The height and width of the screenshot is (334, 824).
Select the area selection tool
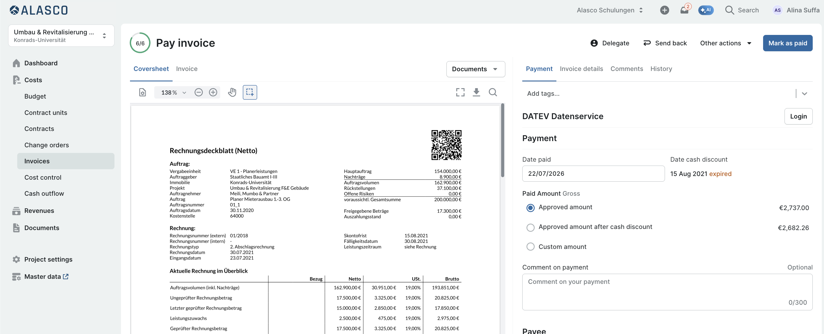pyautogui.click(x=250, y=93)
